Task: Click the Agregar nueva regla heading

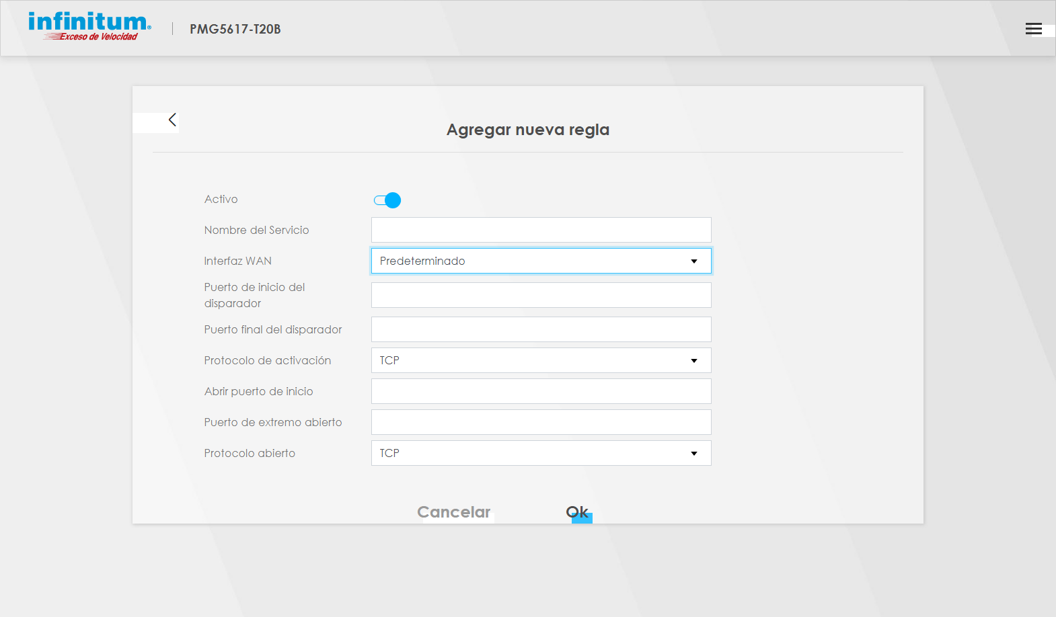Action: (527, 130)
